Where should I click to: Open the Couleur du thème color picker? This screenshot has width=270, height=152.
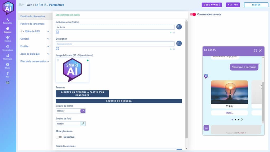(x=83, y=111)
